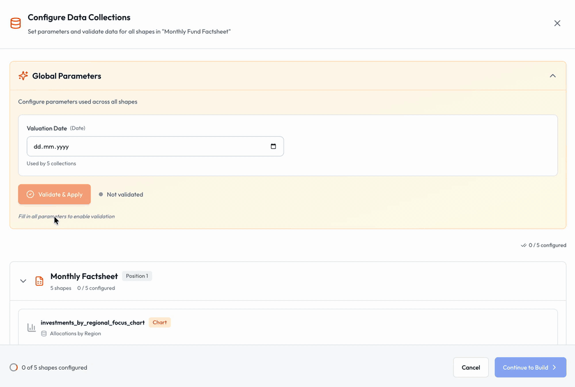Click the check-circle icon on Validate & Apply
Viewport: 575px width, 387px height.
(x=31, y=194)
